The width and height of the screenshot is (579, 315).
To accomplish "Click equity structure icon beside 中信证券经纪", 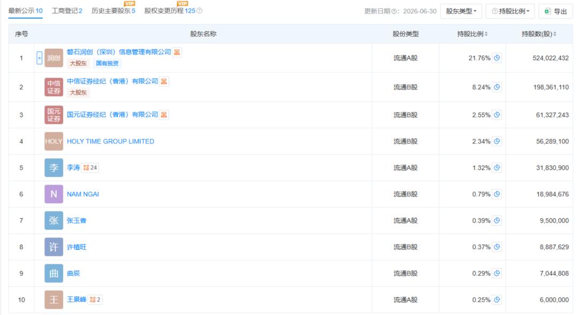I will tap(164, 81).
